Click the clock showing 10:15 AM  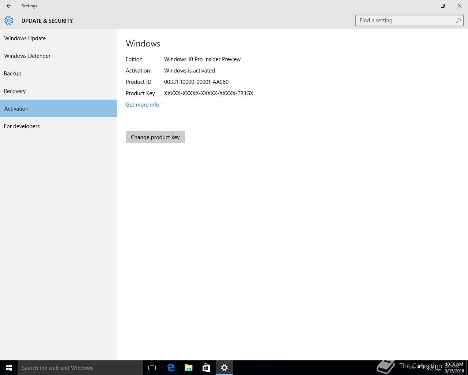click(454, 368)
